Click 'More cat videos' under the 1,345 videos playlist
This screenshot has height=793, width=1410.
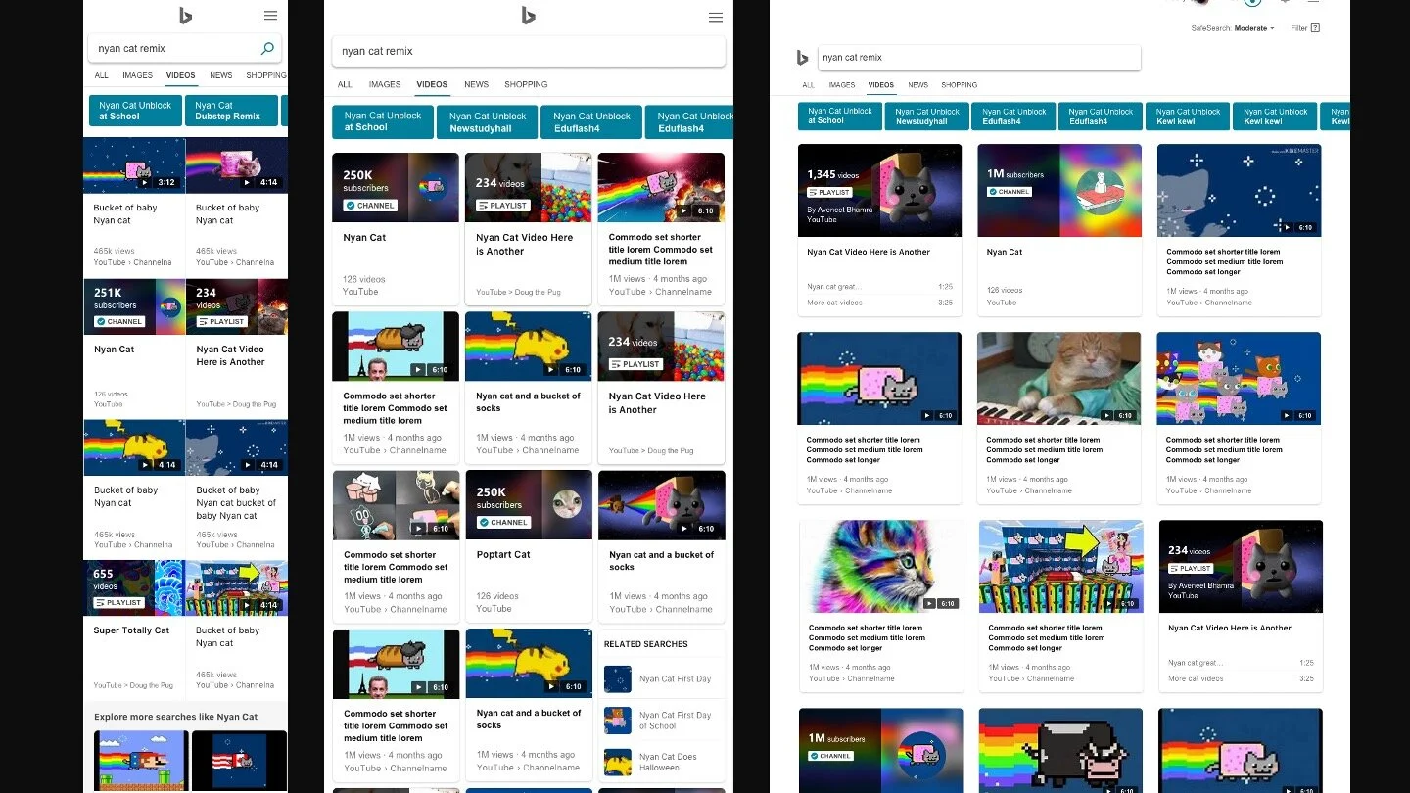click(836, 303)
